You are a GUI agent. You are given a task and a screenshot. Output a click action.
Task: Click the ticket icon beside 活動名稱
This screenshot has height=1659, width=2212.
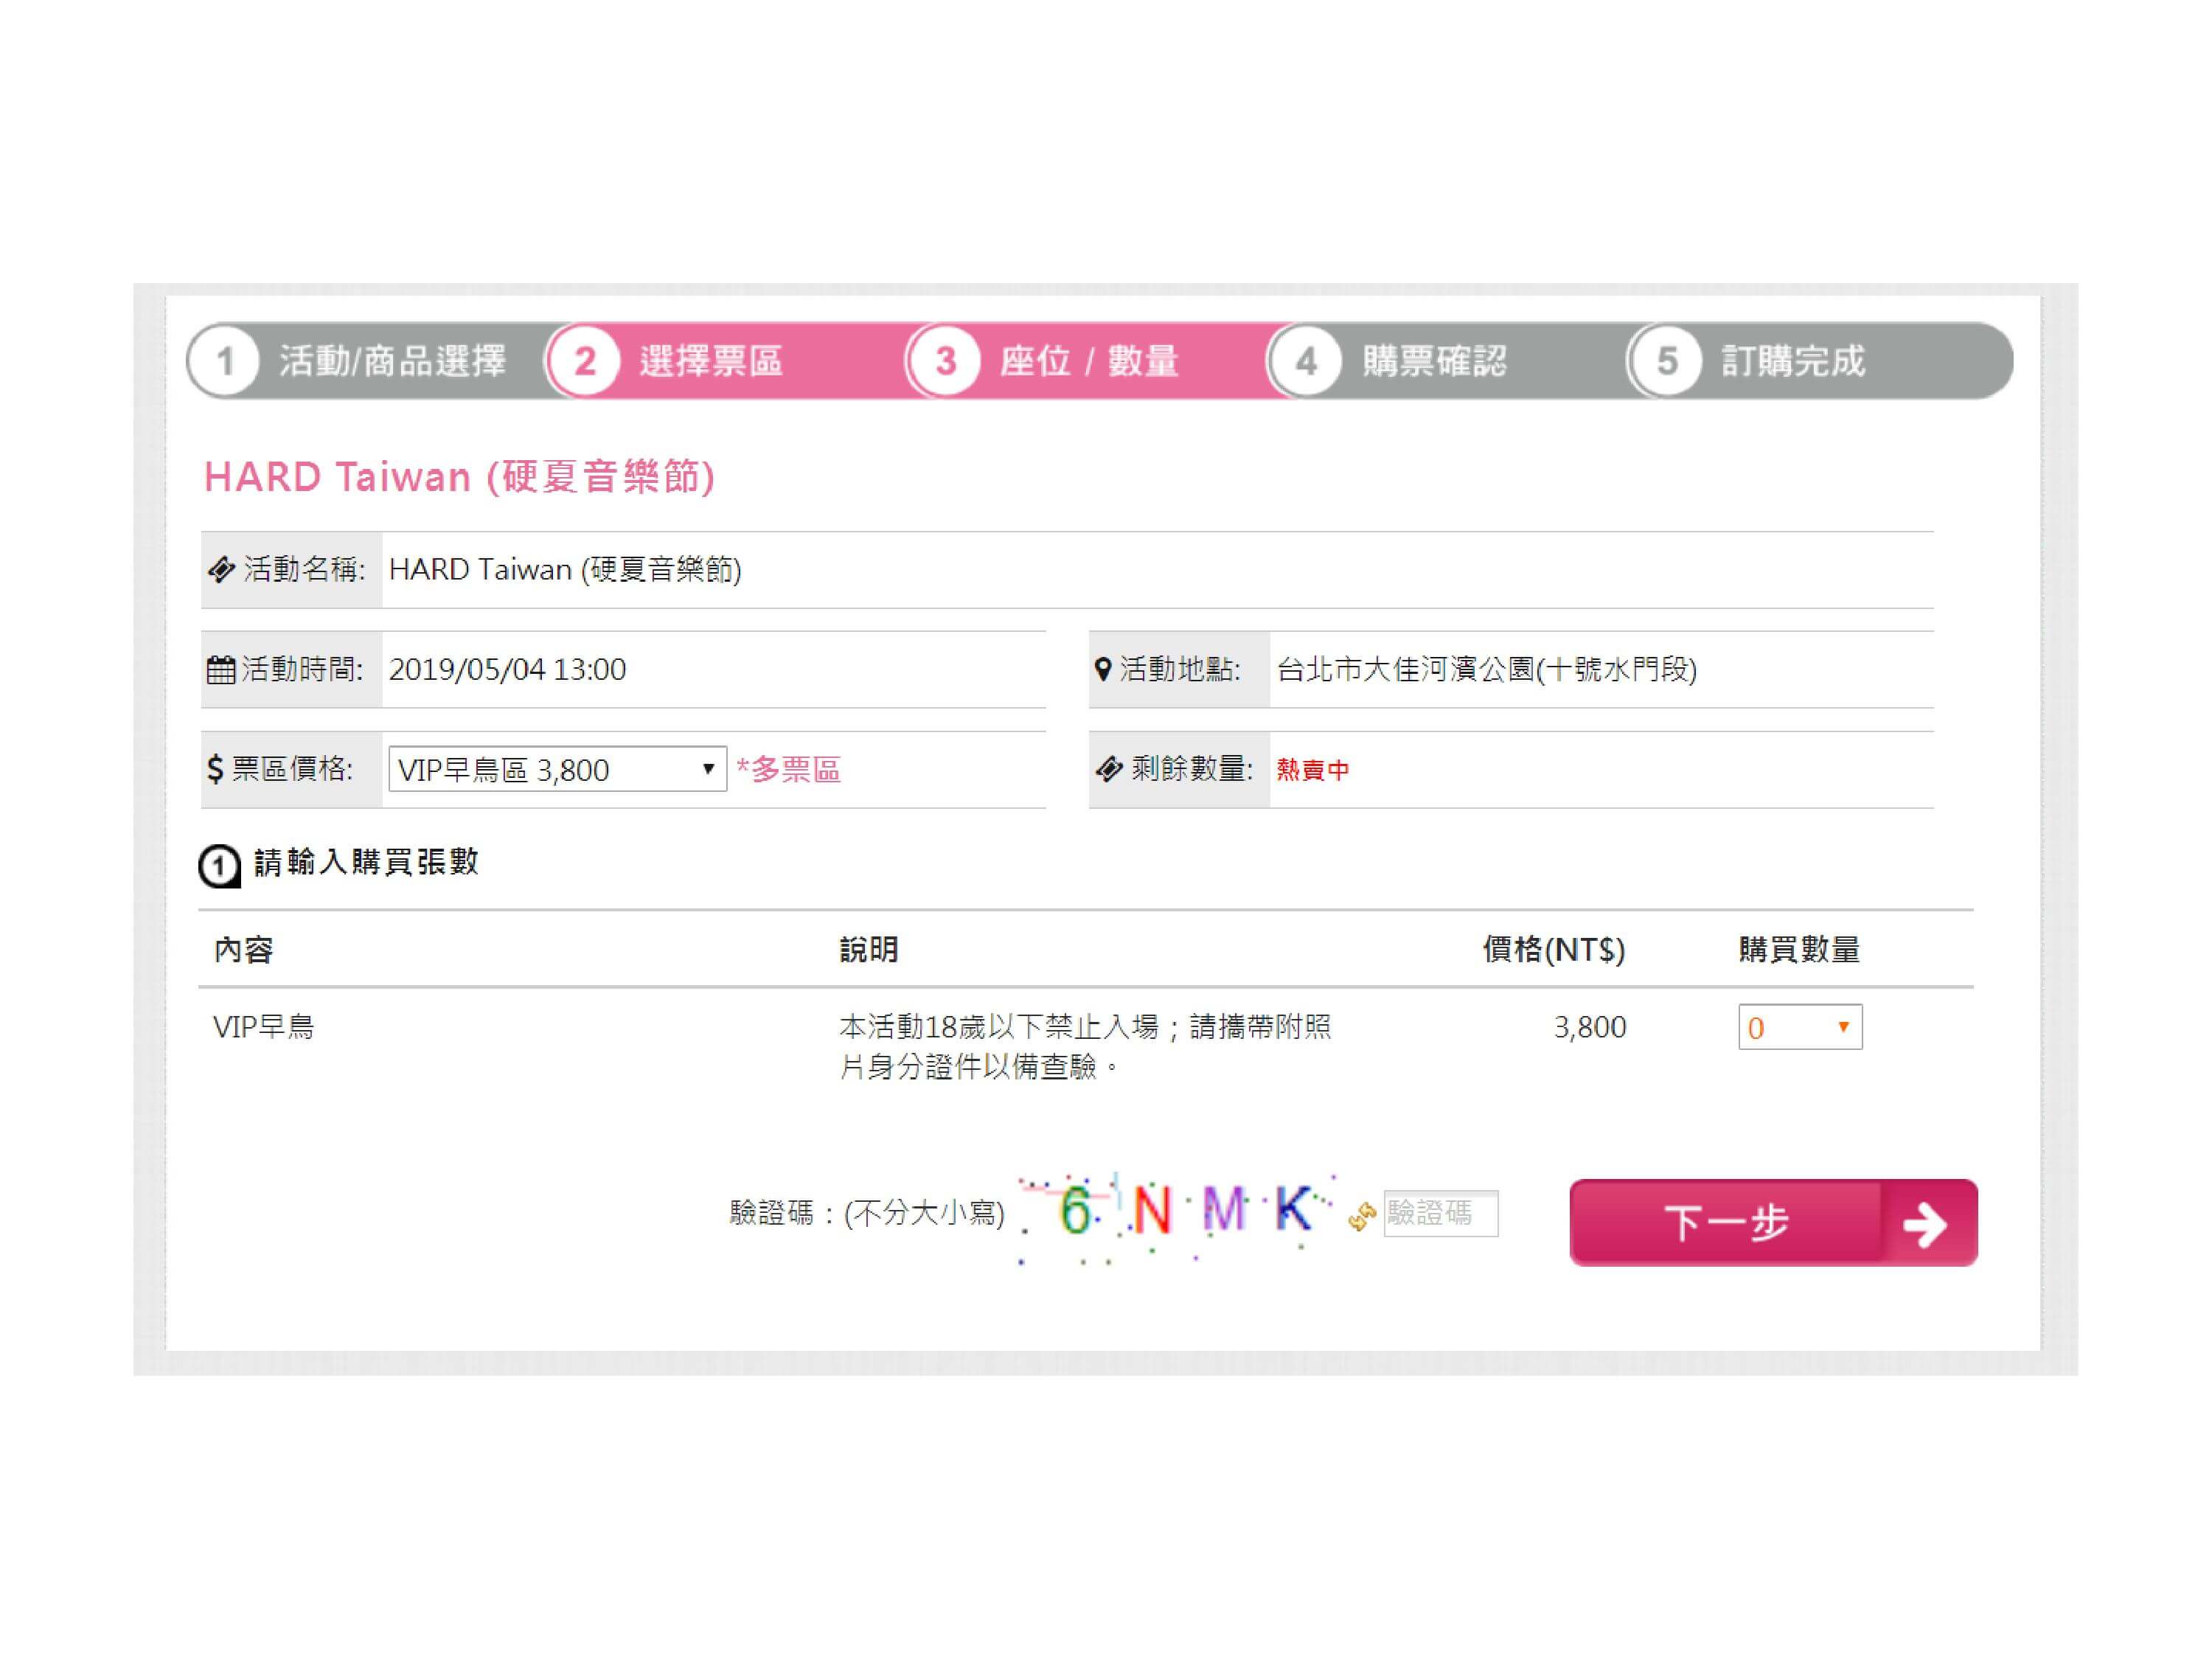221,570
